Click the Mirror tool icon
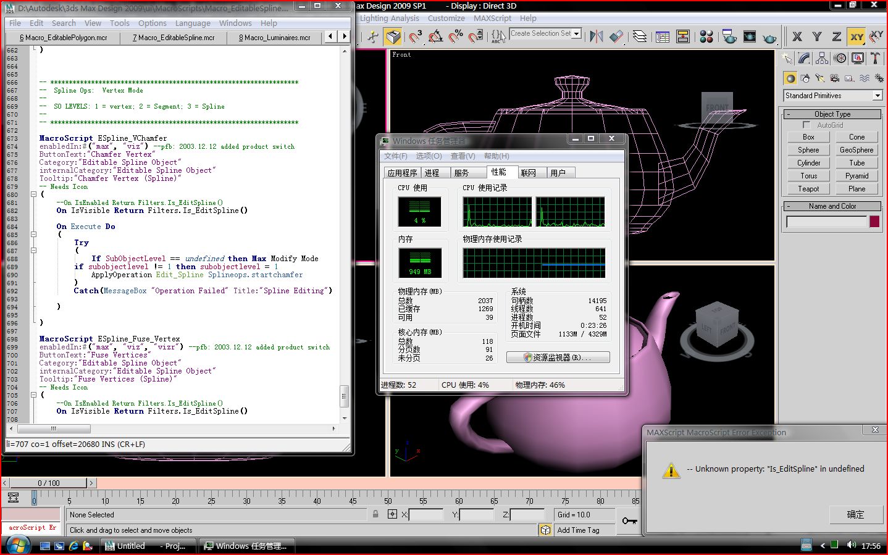 (596, 36)
